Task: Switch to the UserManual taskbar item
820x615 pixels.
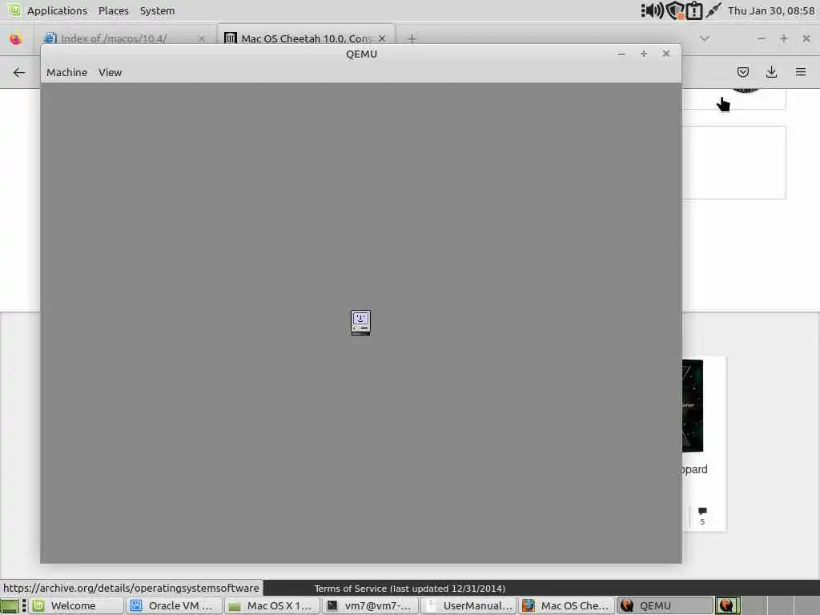Action: (468, 605)
